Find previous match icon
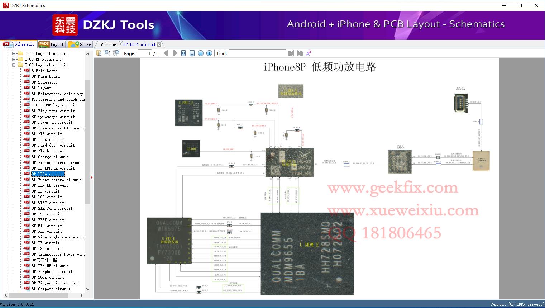 click(291, 53)
